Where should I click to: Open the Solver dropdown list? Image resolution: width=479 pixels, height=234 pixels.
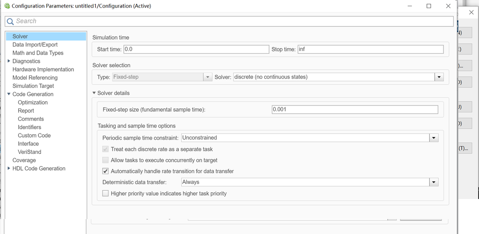[x=439, y=77]
